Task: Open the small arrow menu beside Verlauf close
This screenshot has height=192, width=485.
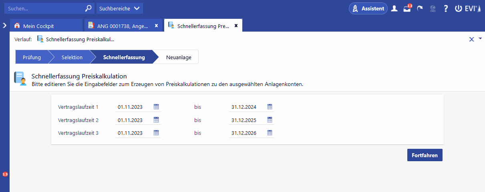Action: pos(480,38)
